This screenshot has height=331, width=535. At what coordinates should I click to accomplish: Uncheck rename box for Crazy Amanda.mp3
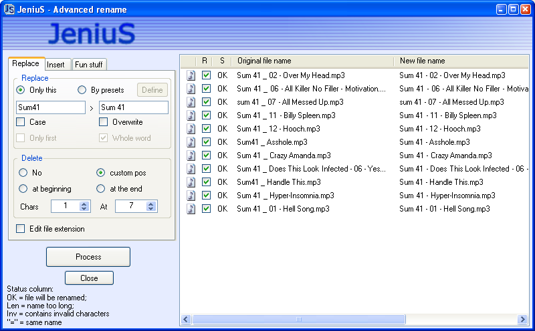(206, 155)
